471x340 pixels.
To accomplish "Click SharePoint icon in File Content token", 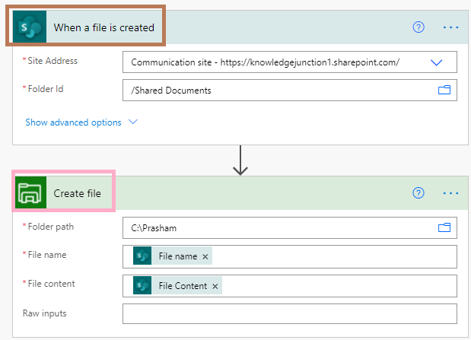I will tap(142, 285).
